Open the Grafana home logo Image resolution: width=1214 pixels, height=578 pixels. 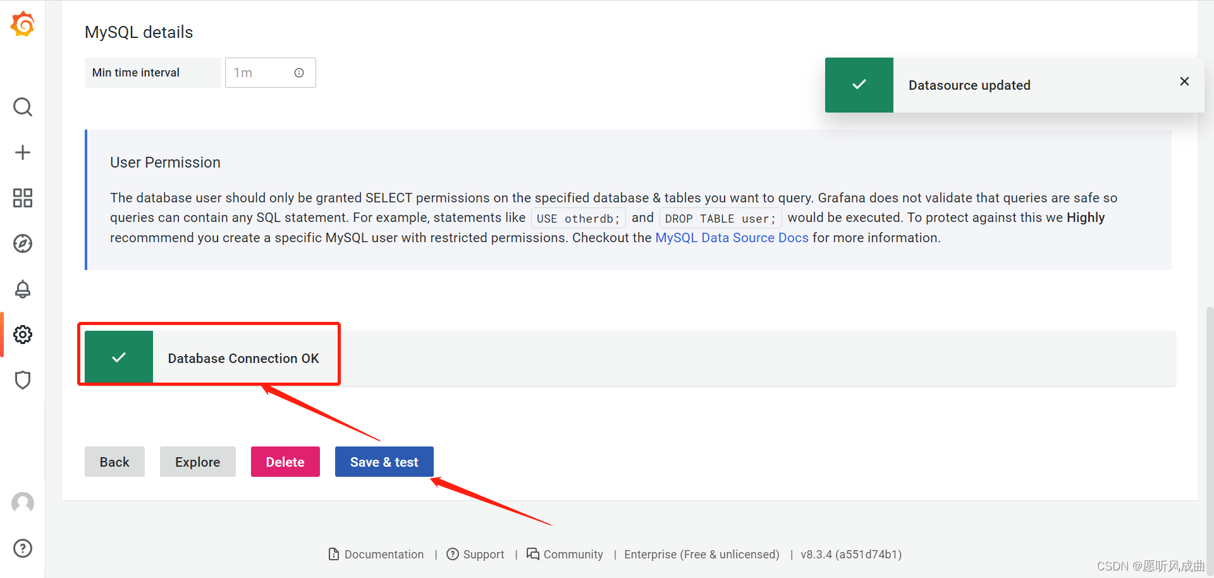pyautogui.click(x=23, y=25)
